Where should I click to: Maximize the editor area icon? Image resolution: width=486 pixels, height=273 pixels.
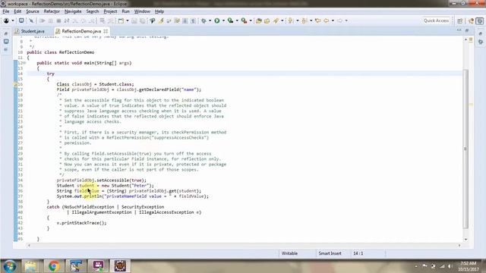tap(467, 30)
